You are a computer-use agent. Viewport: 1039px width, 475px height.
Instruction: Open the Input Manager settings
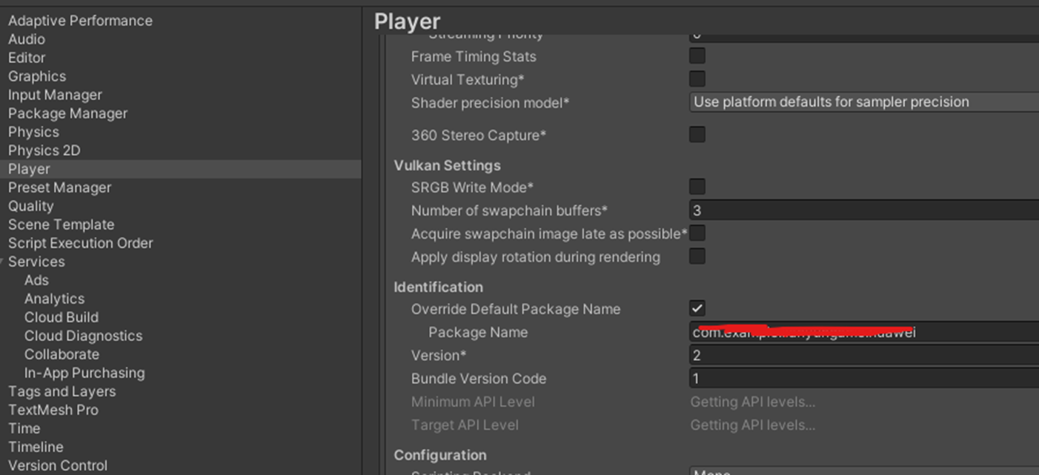(55, 94)
